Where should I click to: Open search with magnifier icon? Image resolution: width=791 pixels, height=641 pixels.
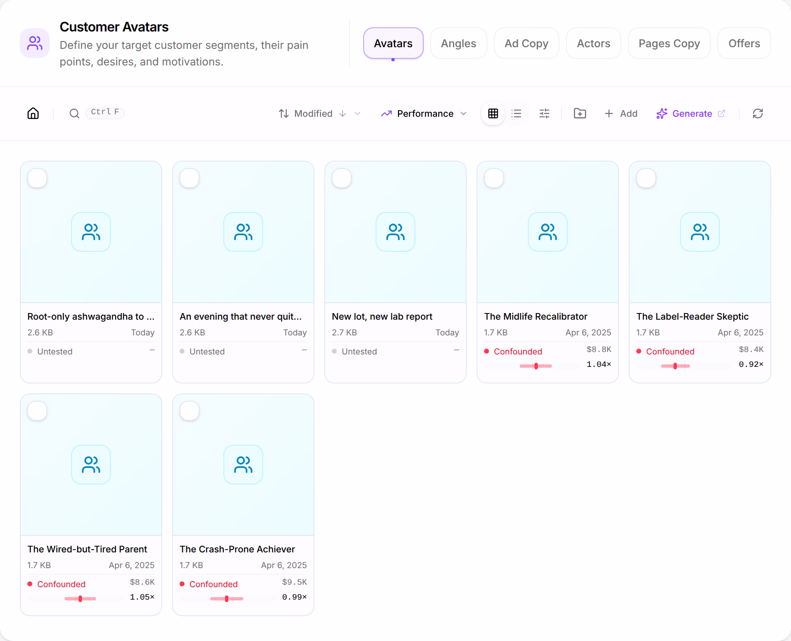pyautogui.click(x=74, y=113)
